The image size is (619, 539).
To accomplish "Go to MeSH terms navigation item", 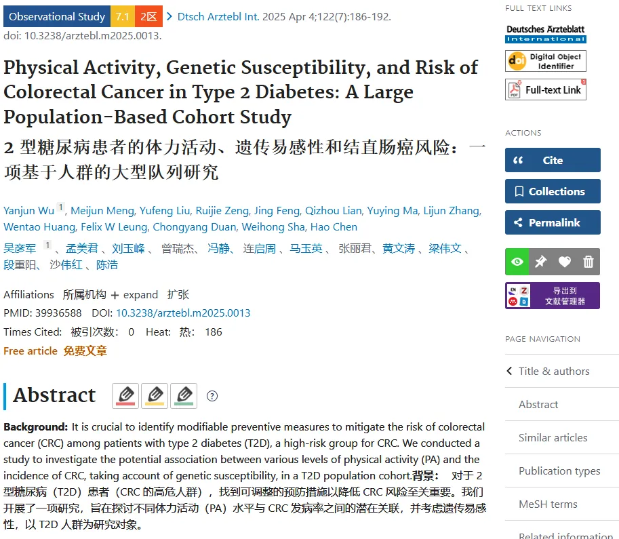I will (548, 504).
